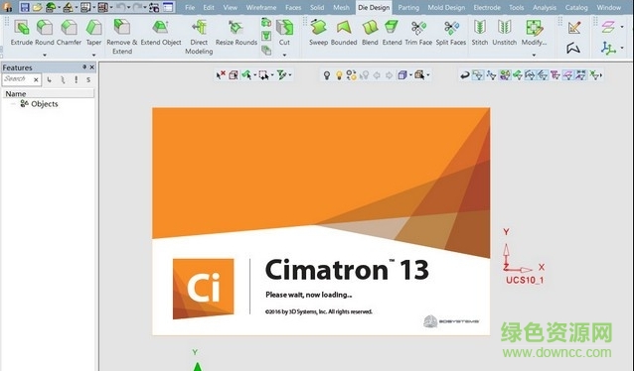Viewport: 635px width, 371px height.
Task: Open the Edit menu
Action: (209, 7)
